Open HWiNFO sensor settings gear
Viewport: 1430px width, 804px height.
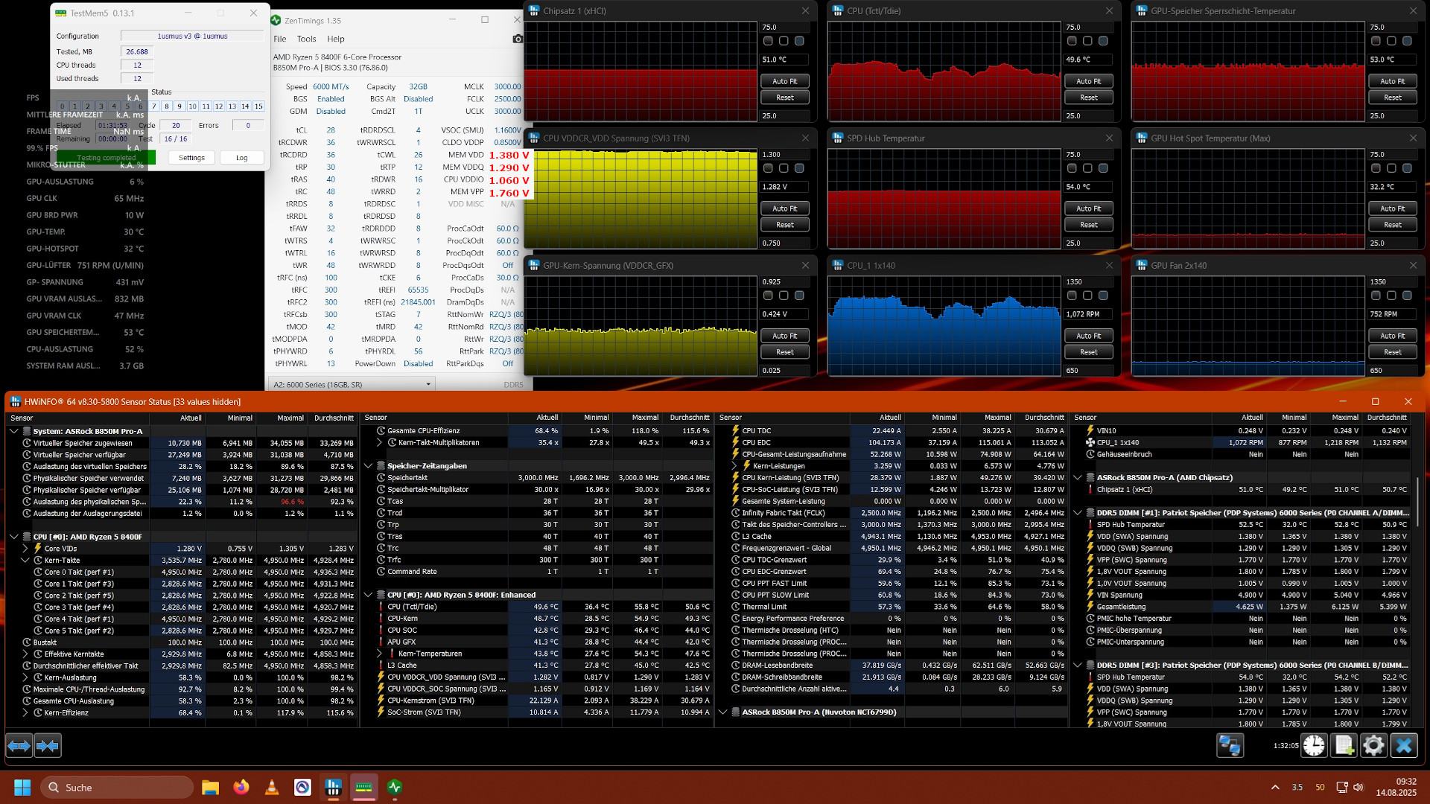[1373, 745]
